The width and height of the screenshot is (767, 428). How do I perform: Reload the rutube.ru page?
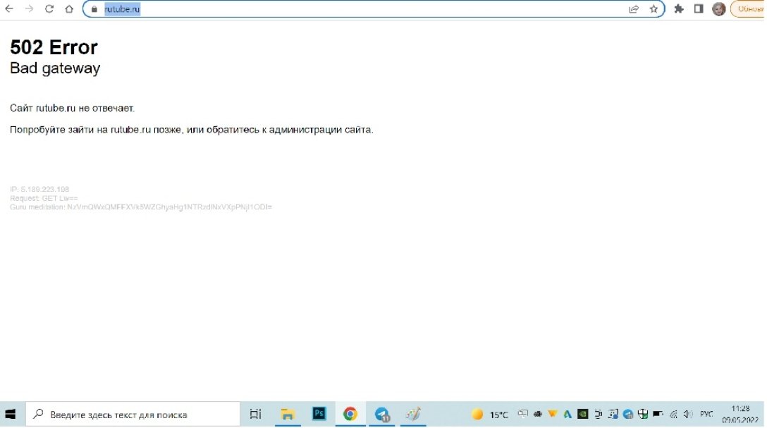click(49, 9)
